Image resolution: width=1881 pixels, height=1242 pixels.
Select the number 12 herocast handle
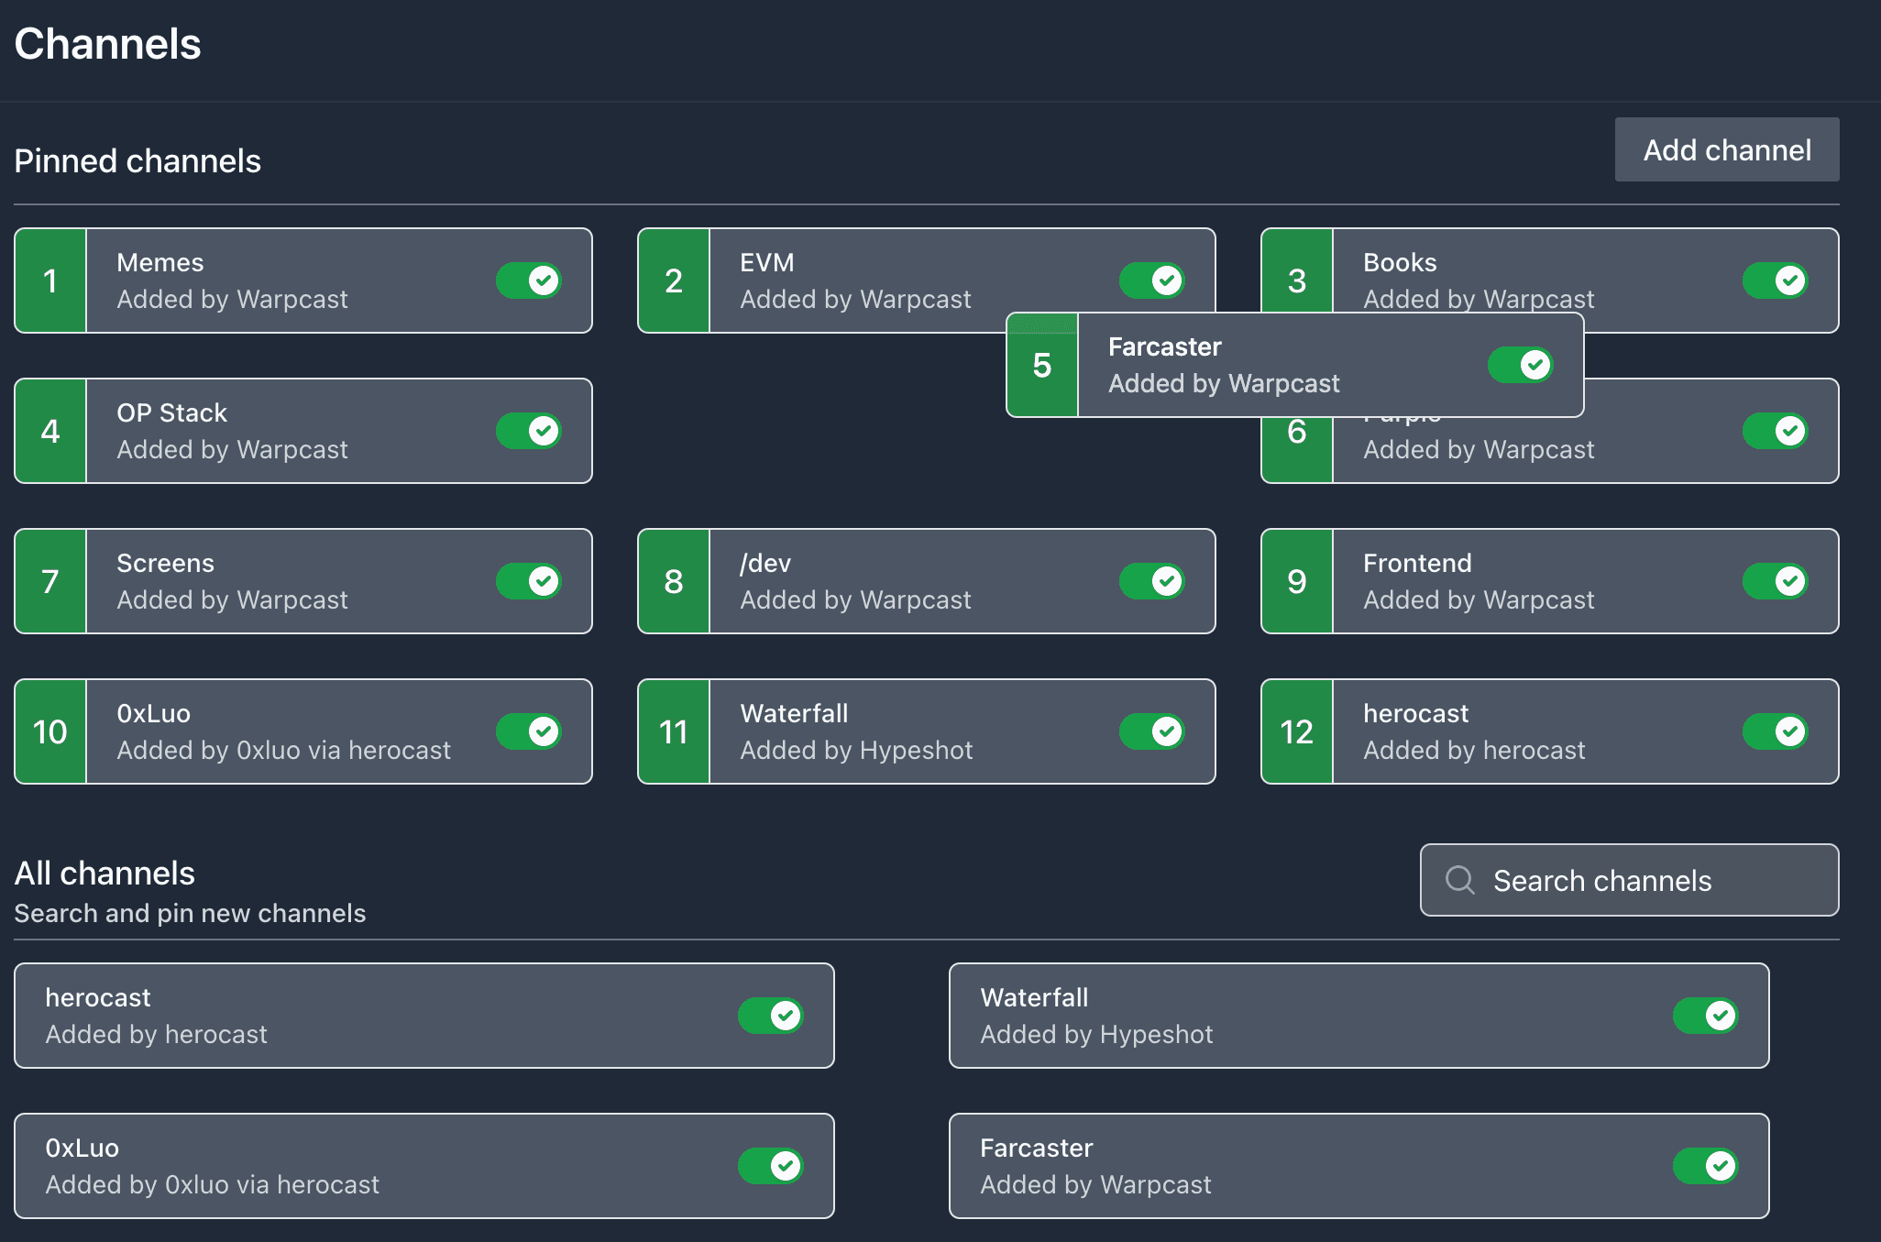click(1297, 731)
